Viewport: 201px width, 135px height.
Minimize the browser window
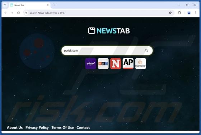point(179,5)
